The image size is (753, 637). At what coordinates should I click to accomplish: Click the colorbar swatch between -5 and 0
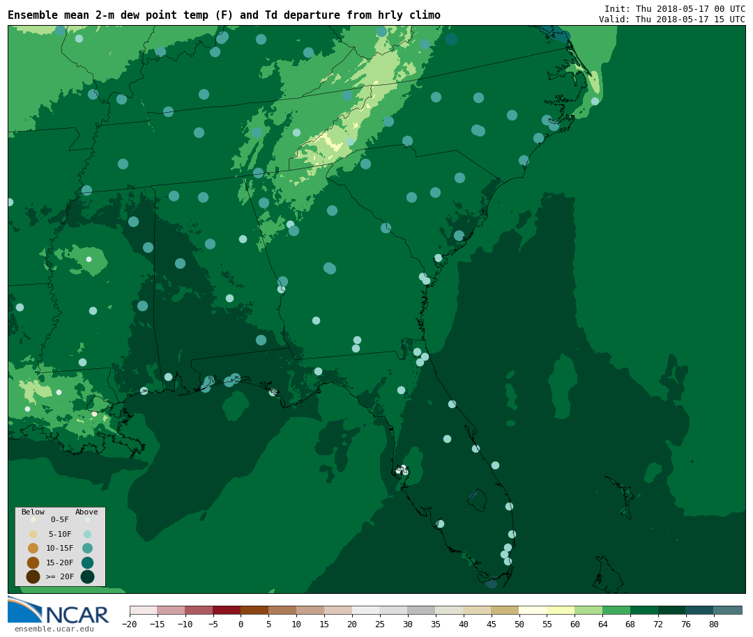(x=227, y=610)
